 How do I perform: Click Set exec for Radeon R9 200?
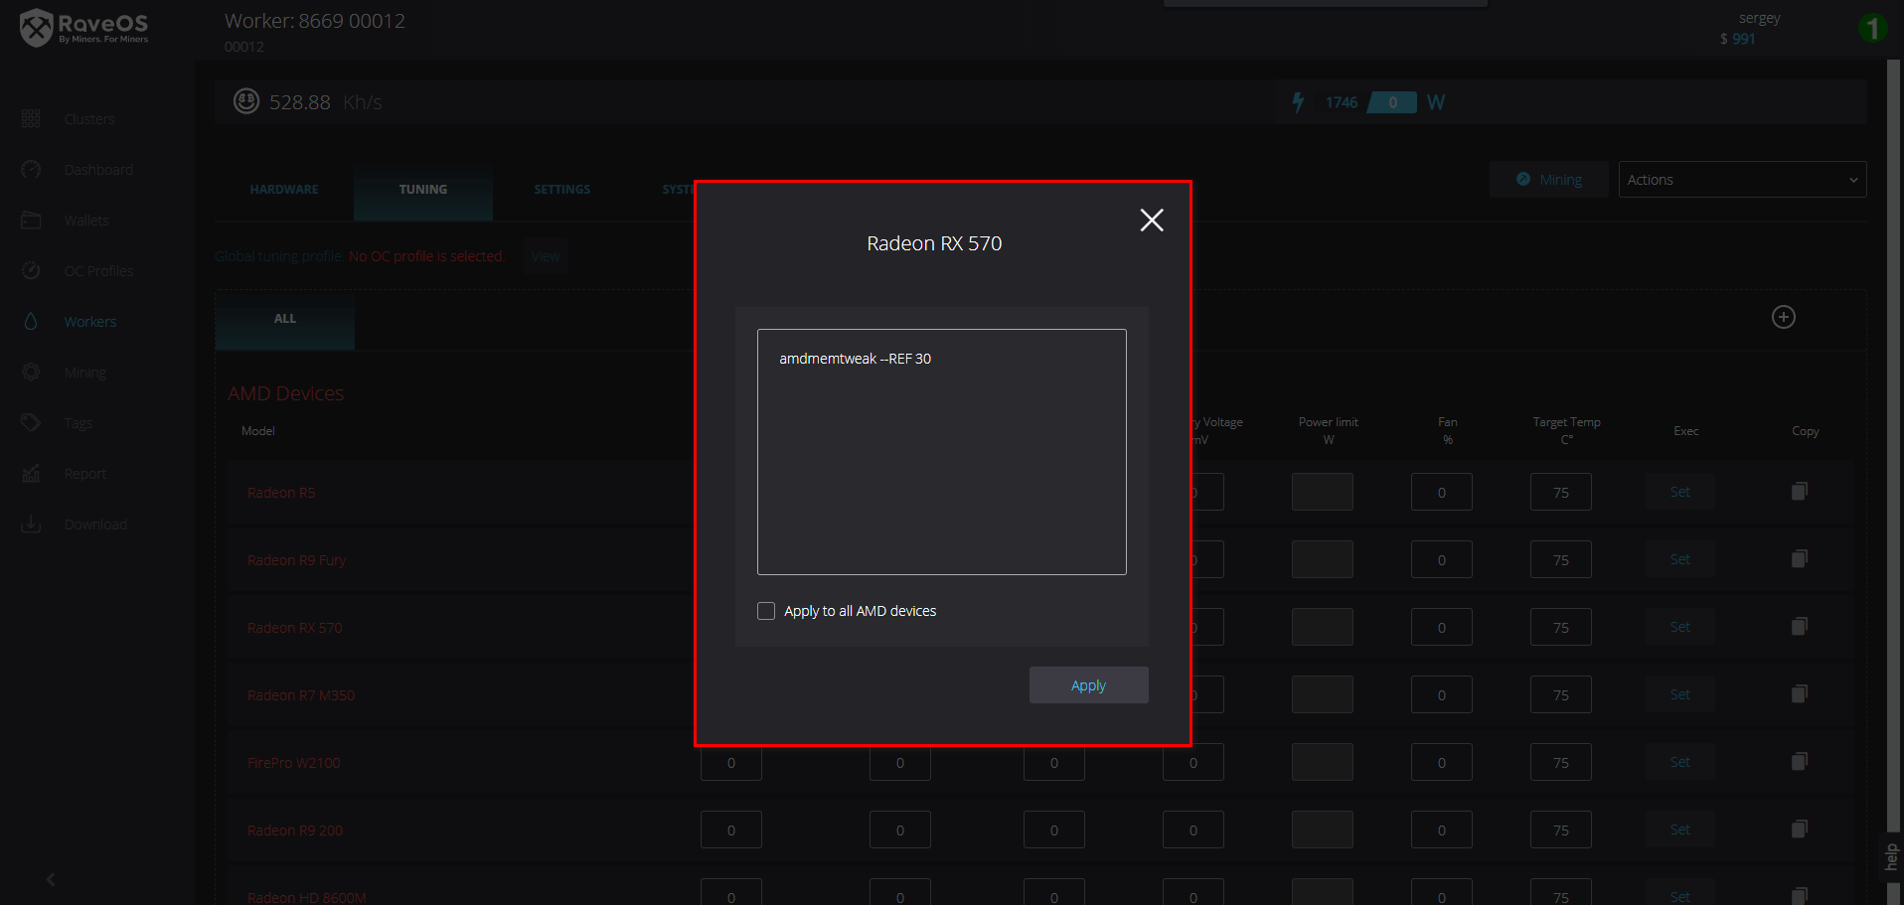coord(1680,830)
